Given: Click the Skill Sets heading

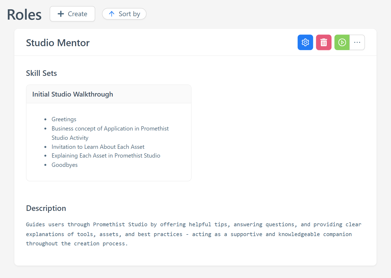Looking at the screenshot, I should click(41, 73).
